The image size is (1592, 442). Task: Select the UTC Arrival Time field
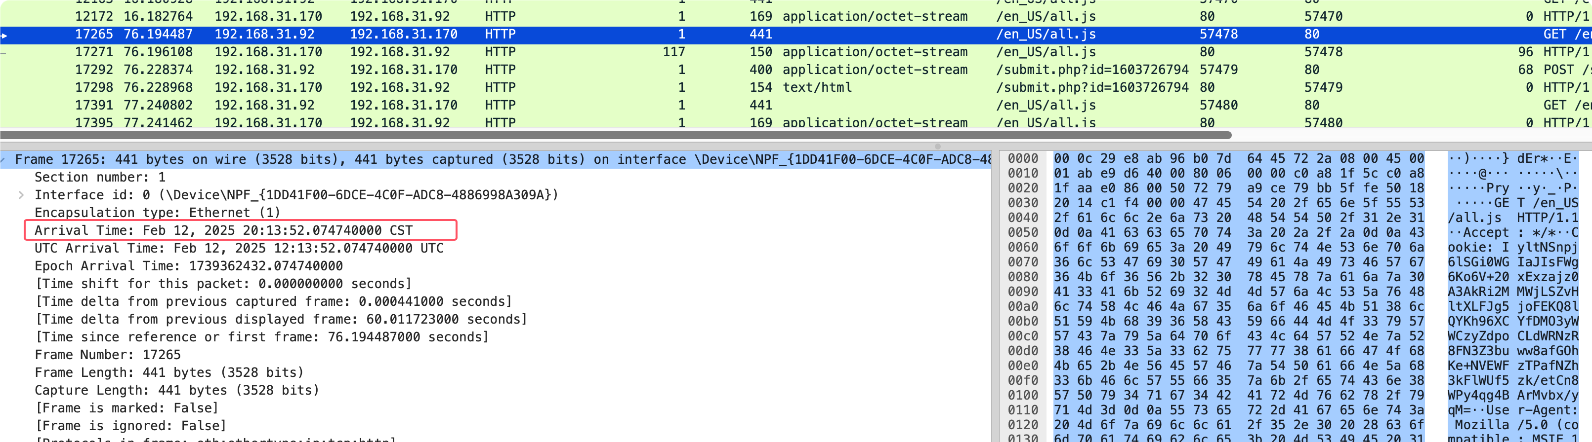(239, 249)
